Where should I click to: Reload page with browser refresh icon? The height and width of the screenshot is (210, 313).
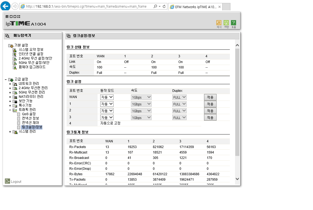pos(164,7)
